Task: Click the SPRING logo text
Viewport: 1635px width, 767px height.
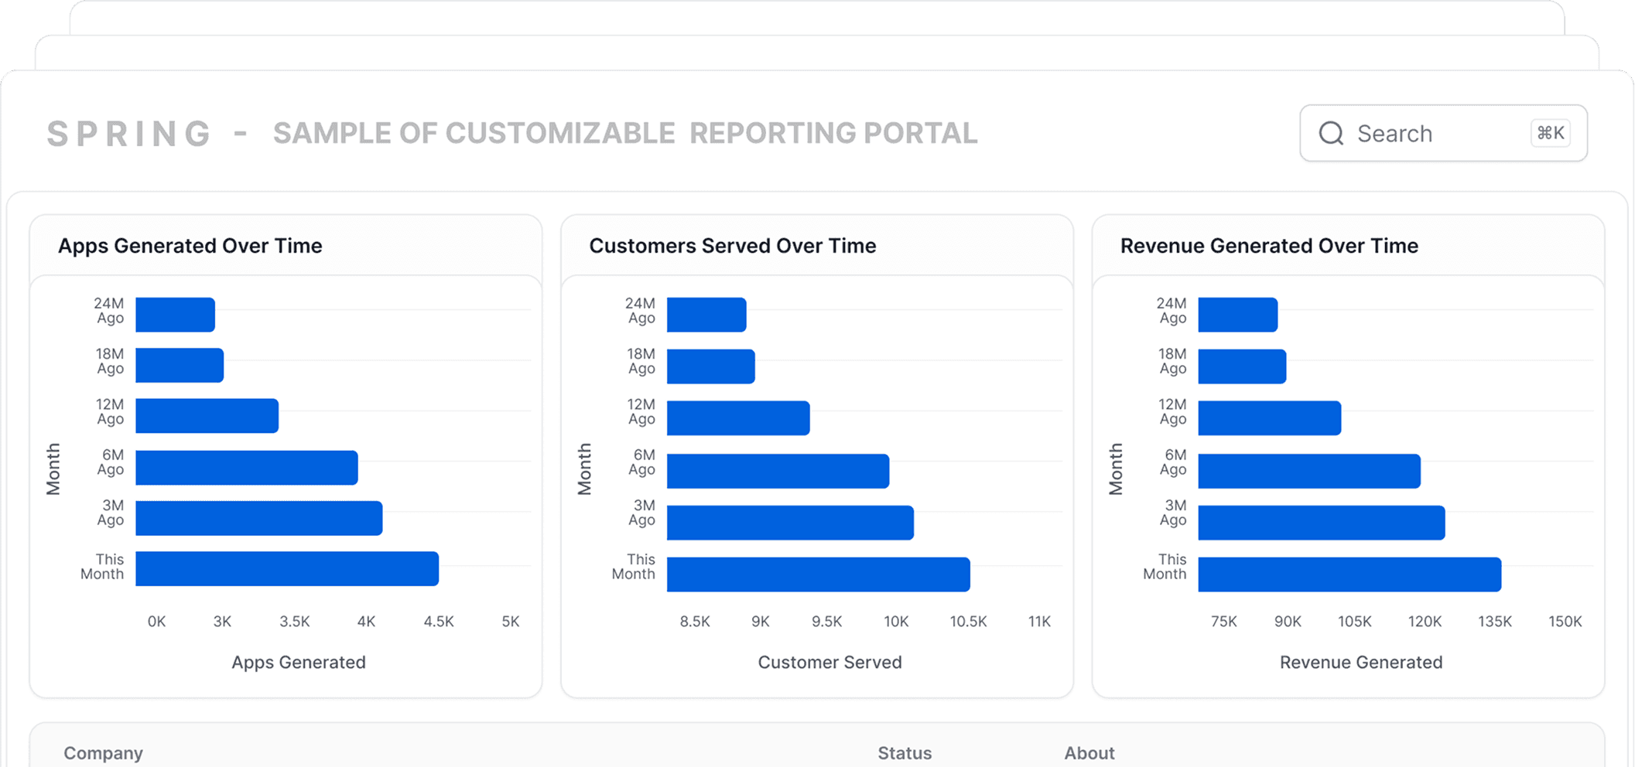Action: point(128,134)
